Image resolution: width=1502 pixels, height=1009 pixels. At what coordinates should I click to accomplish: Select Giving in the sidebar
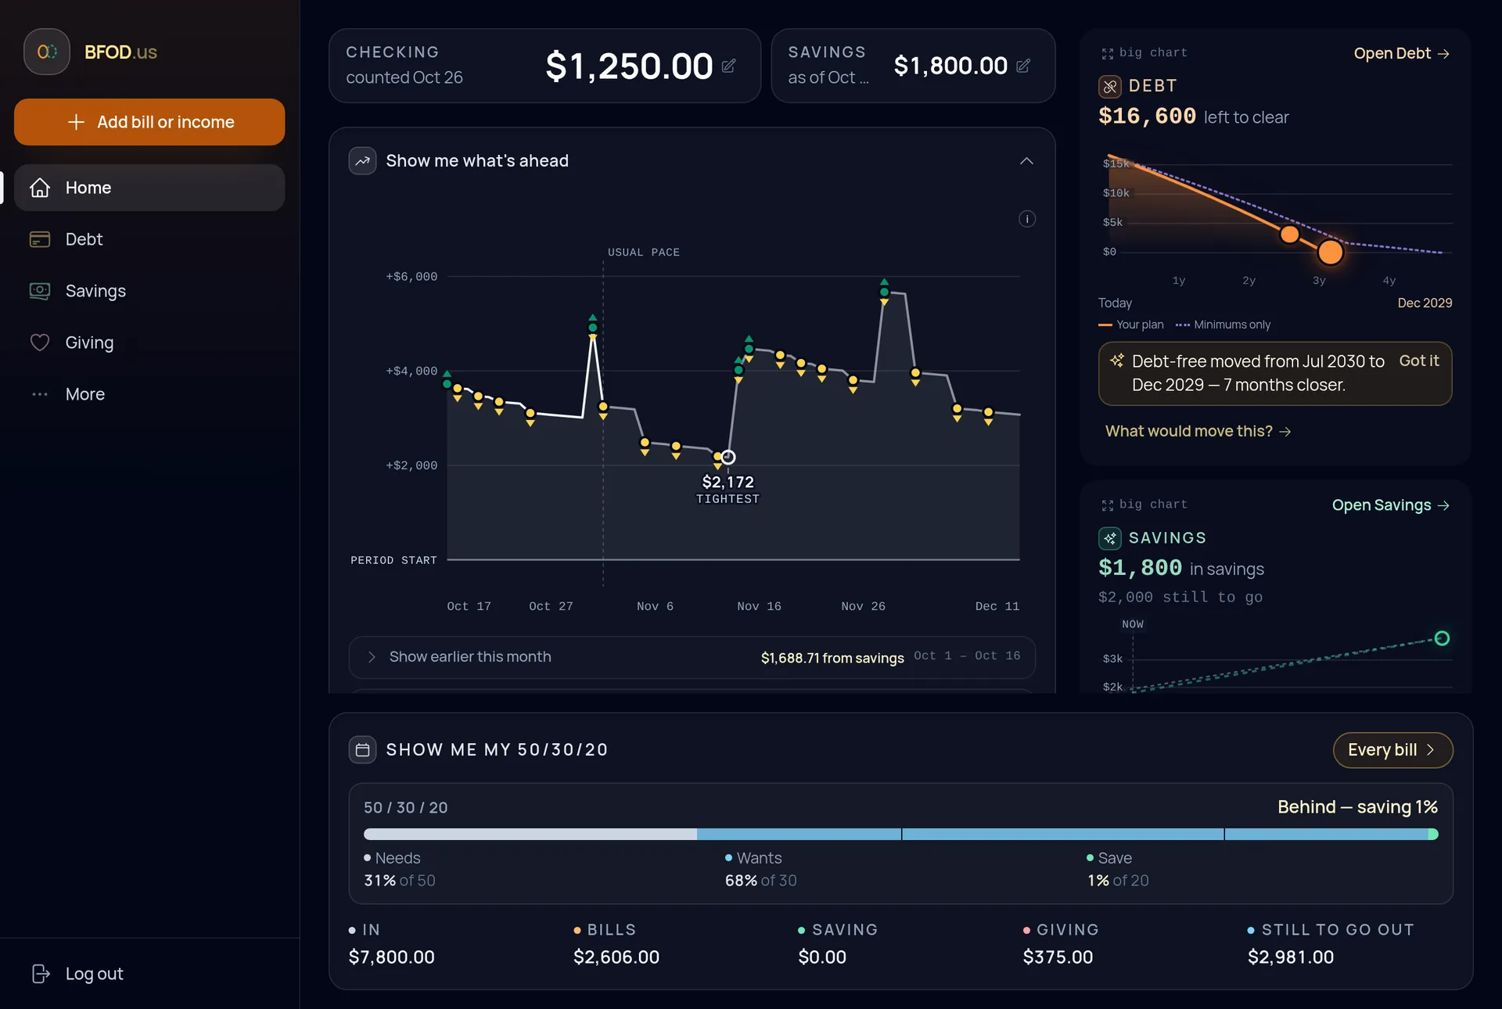click(x=149, y=343)
